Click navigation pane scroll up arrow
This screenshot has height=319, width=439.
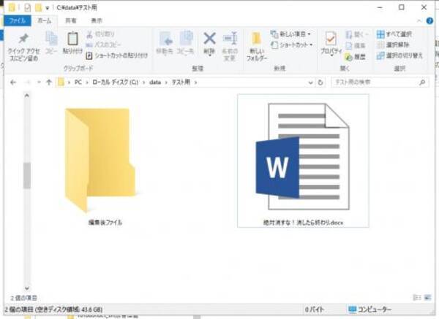point(27,96)
